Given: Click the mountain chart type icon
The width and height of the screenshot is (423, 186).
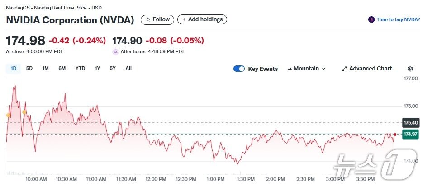Looking at the screenshot, I should [290, 69].
